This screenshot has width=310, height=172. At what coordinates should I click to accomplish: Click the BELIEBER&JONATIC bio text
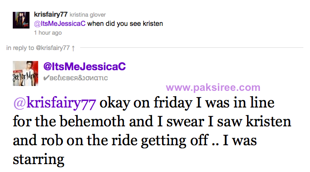pyautogui.click(x=79, y=78)
